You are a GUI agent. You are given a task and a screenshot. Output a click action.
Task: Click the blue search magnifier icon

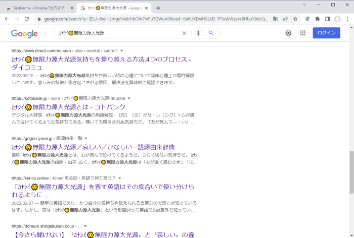211,33
